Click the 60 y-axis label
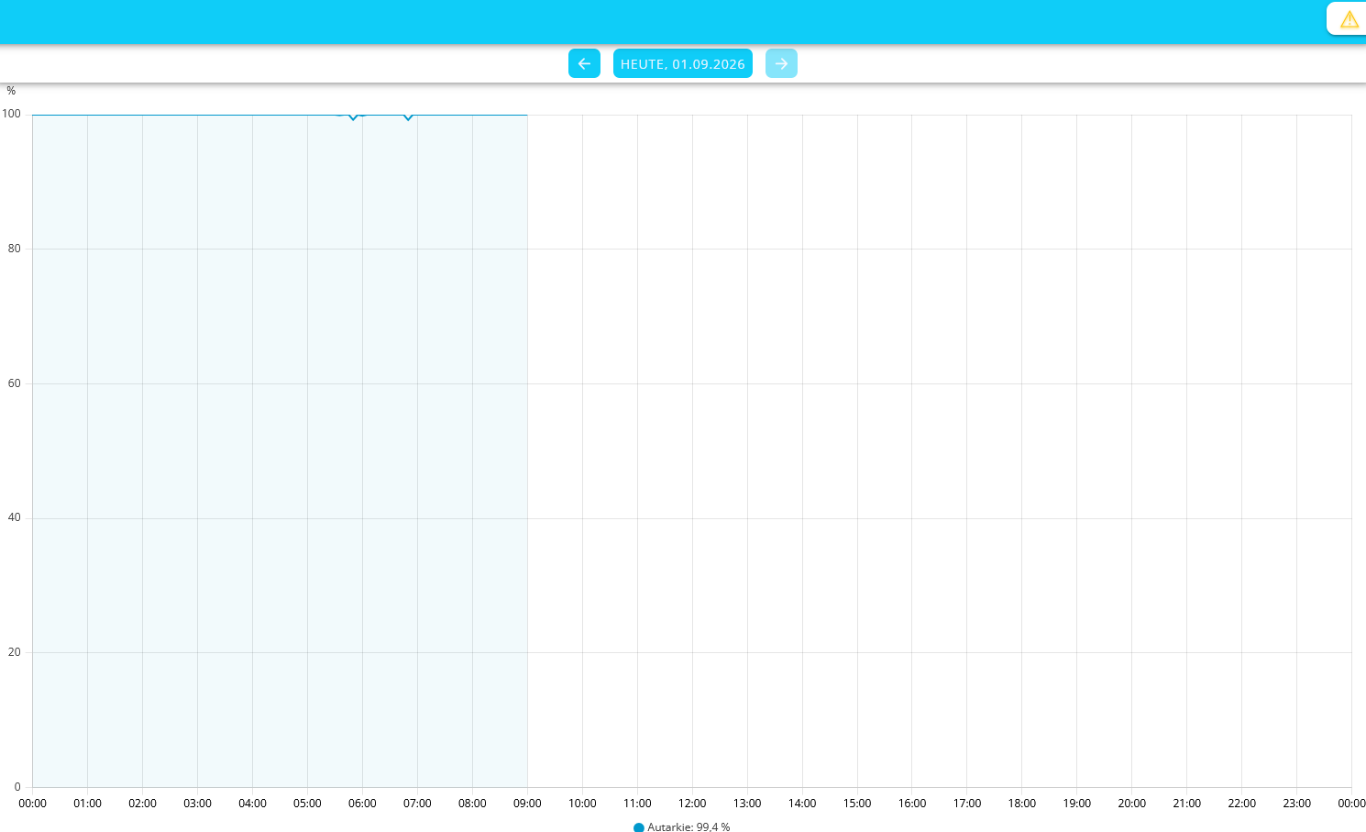Viewport: 1366px width, 832px height. tap(14, 383)
